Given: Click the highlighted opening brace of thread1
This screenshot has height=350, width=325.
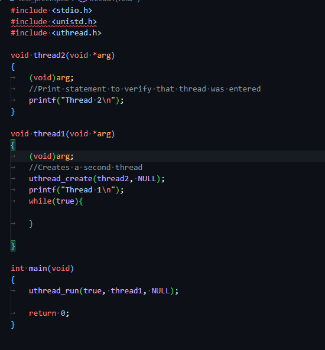Looking at the screenshot, I should [13, 145].
